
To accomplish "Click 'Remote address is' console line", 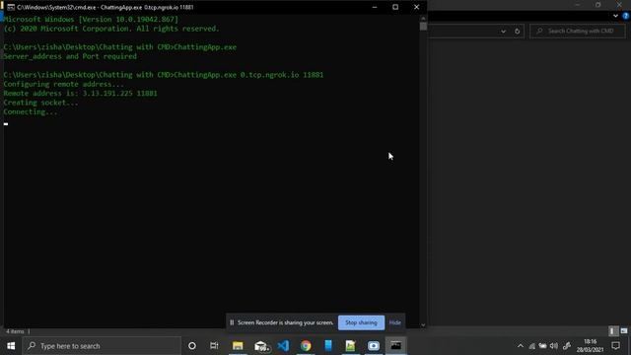I will point(81,94).
